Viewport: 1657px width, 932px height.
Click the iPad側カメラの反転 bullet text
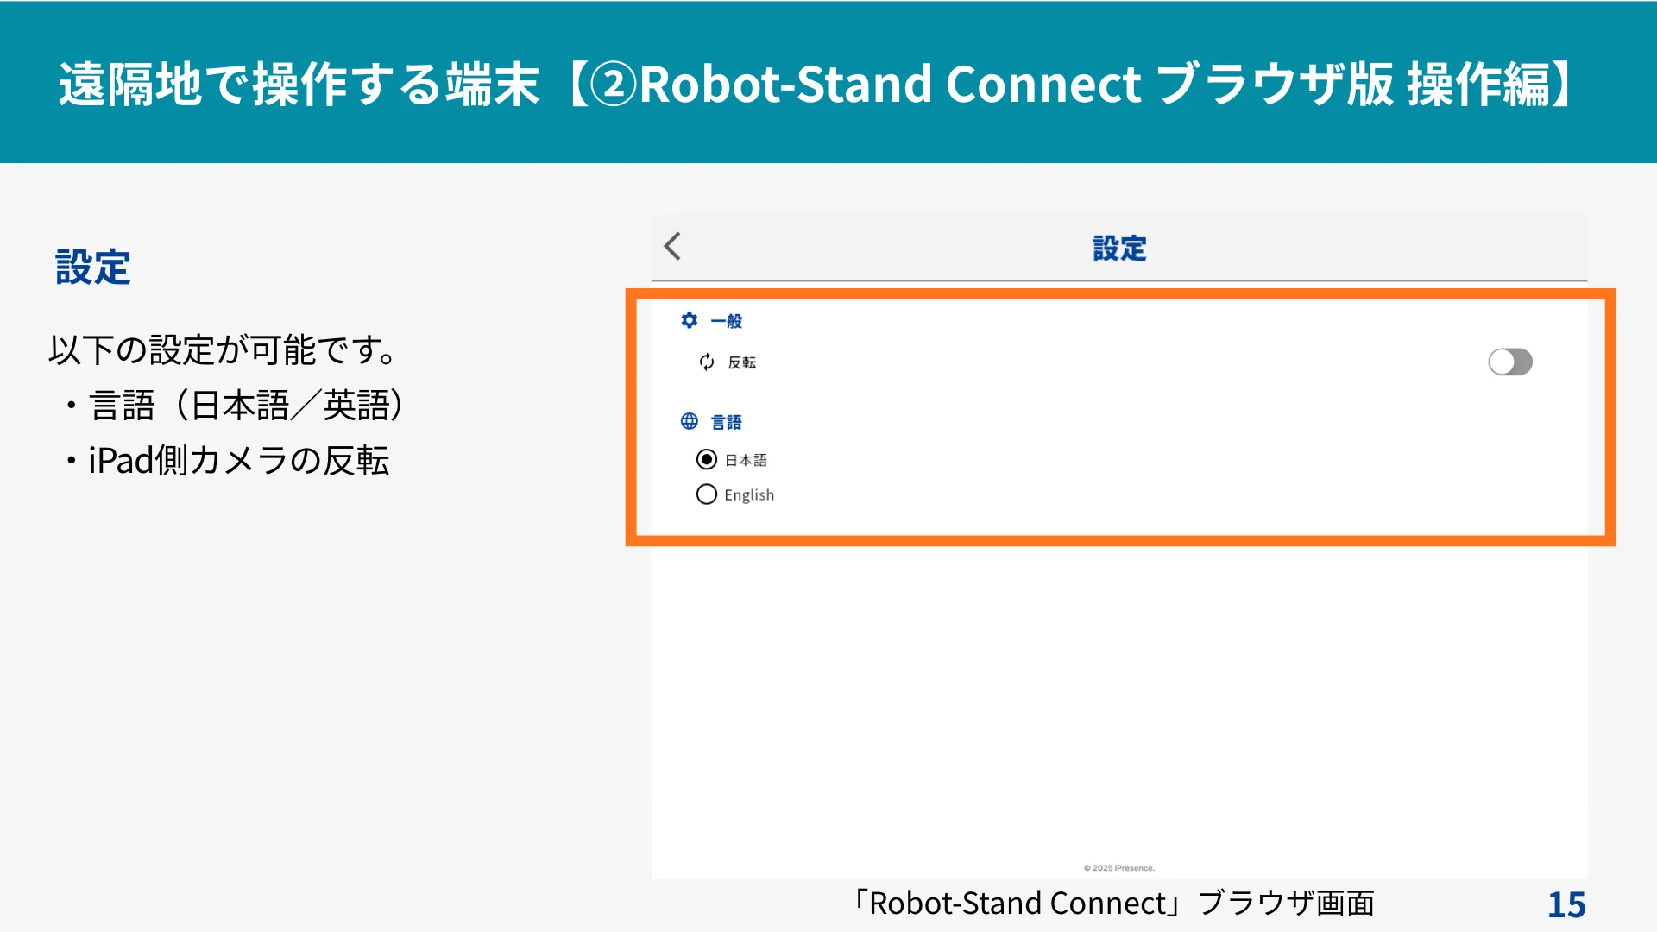coord(239,461)
